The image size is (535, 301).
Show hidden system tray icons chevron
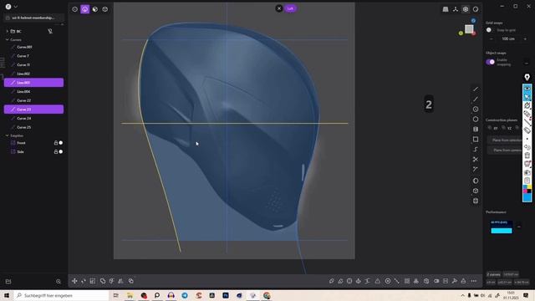462,295
